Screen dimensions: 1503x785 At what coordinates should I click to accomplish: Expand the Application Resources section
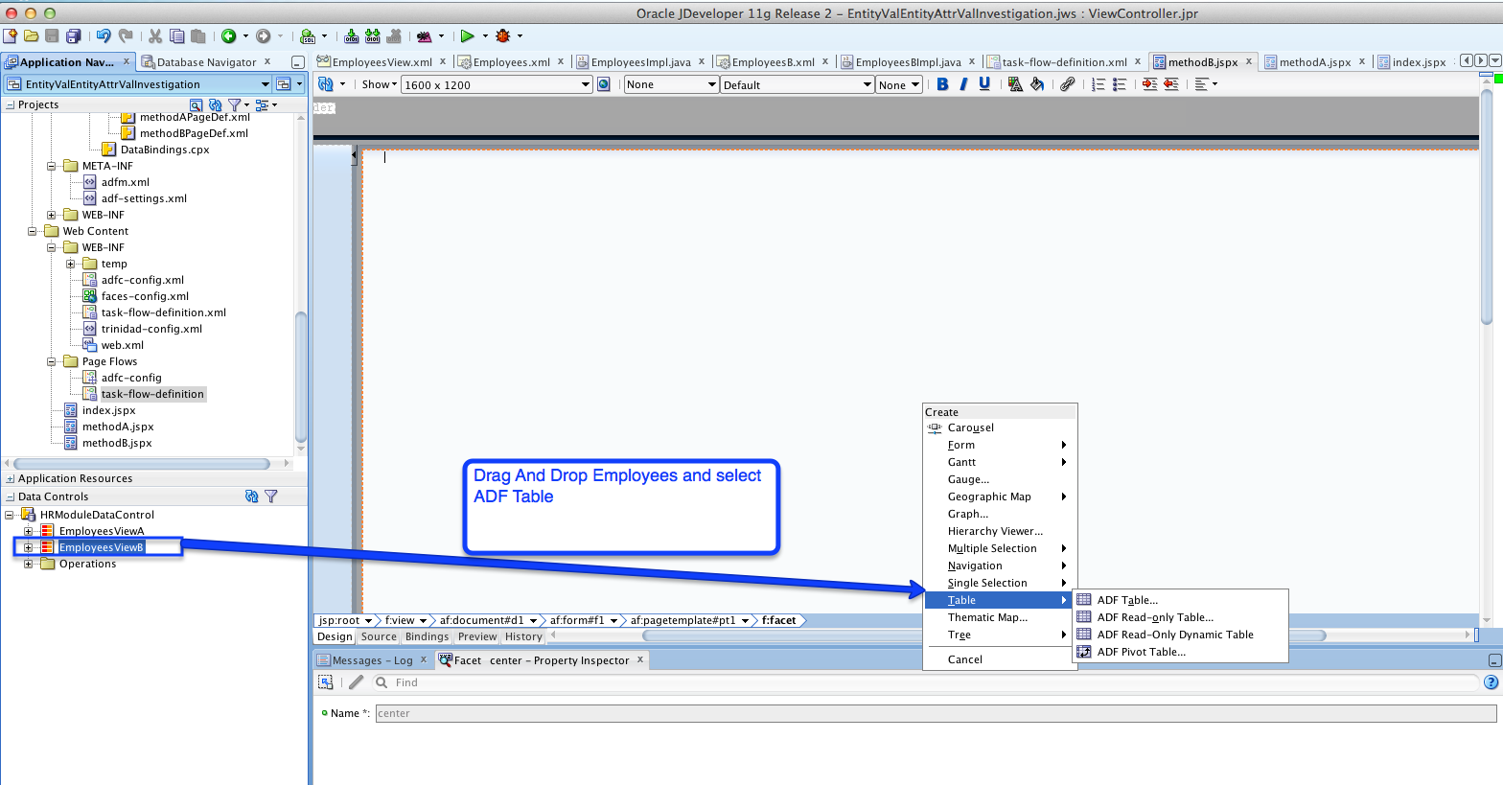11,478
